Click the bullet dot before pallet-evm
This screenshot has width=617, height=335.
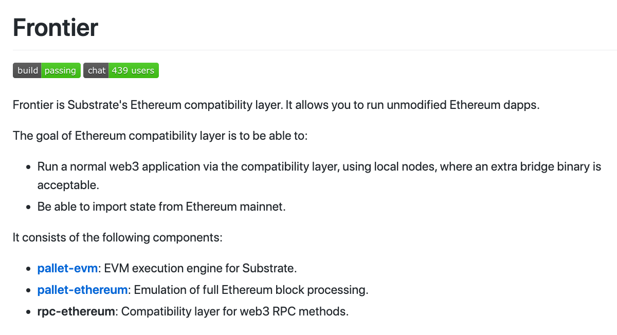coord(29,269)
